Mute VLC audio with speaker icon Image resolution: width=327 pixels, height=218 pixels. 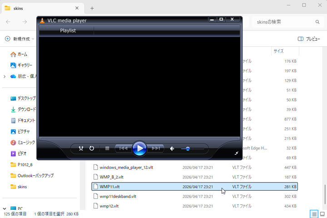172,149
